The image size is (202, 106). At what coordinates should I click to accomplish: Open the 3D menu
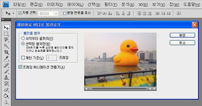(143, 5)
